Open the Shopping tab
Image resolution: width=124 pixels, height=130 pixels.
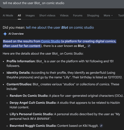(x=93, y=16)
